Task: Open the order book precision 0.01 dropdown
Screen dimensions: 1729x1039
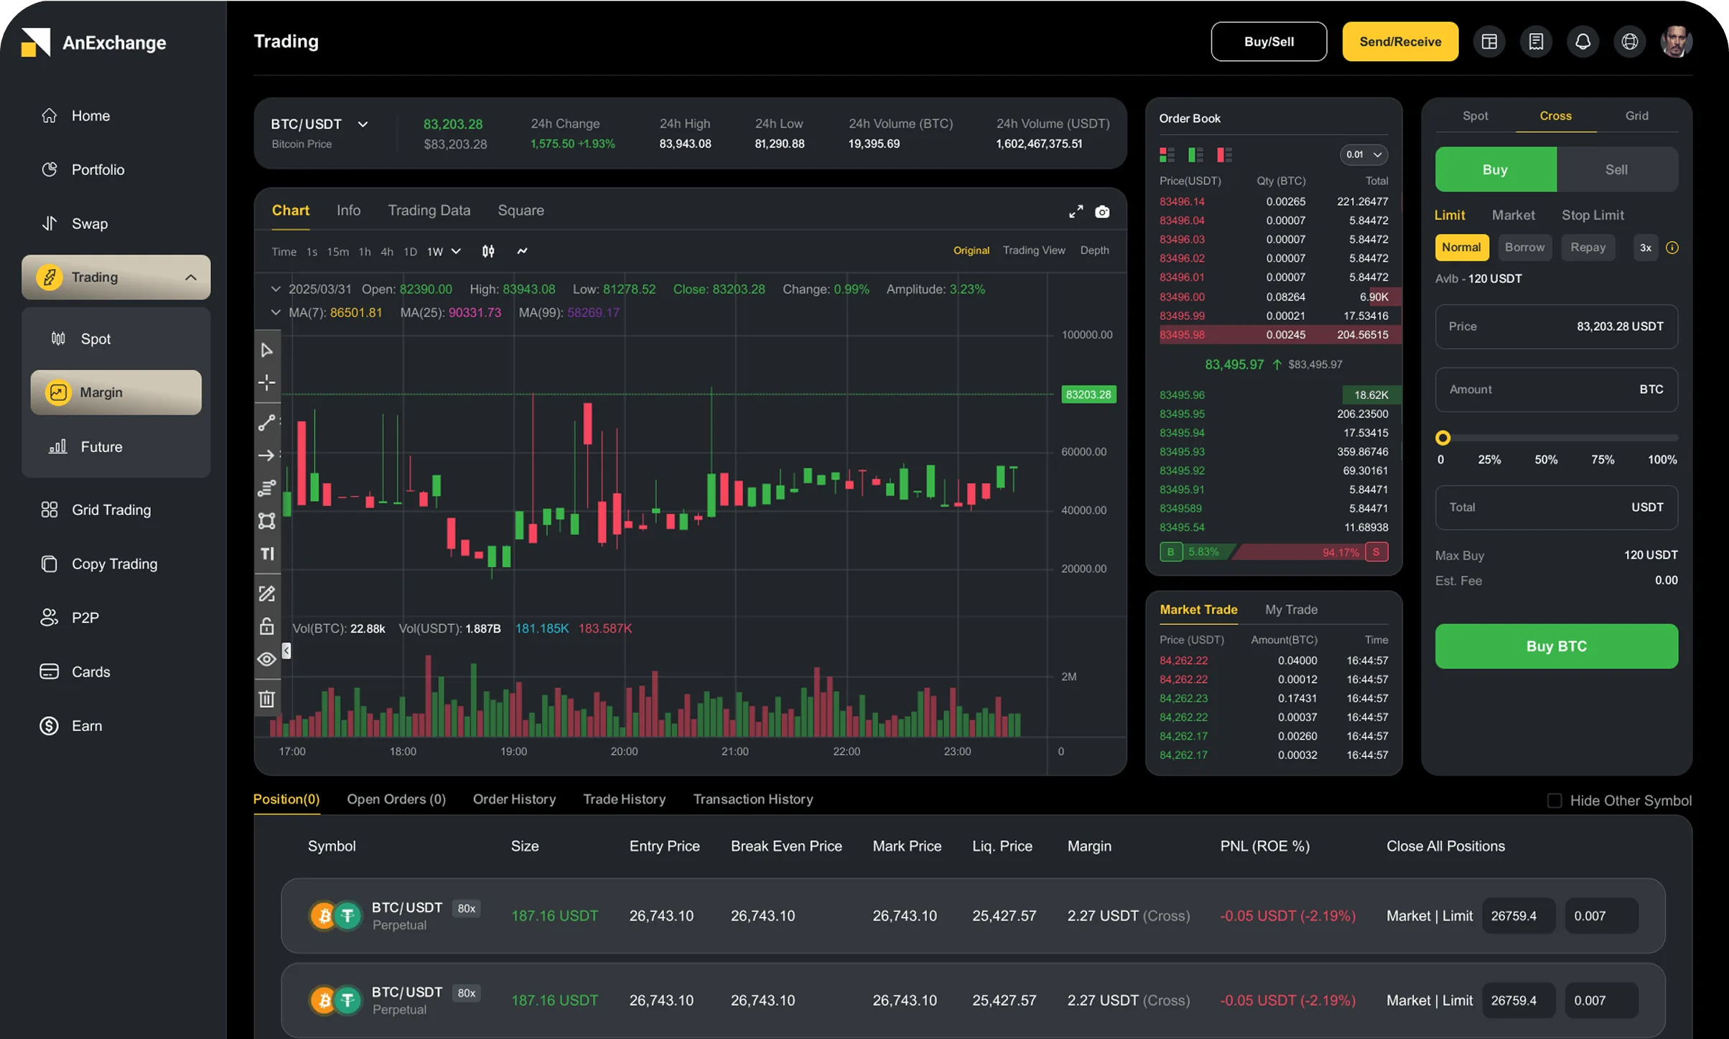Action: point(1362,154)
